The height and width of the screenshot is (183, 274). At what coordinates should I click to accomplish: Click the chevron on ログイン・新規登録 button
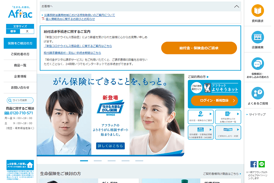click(x=234, y=100)
